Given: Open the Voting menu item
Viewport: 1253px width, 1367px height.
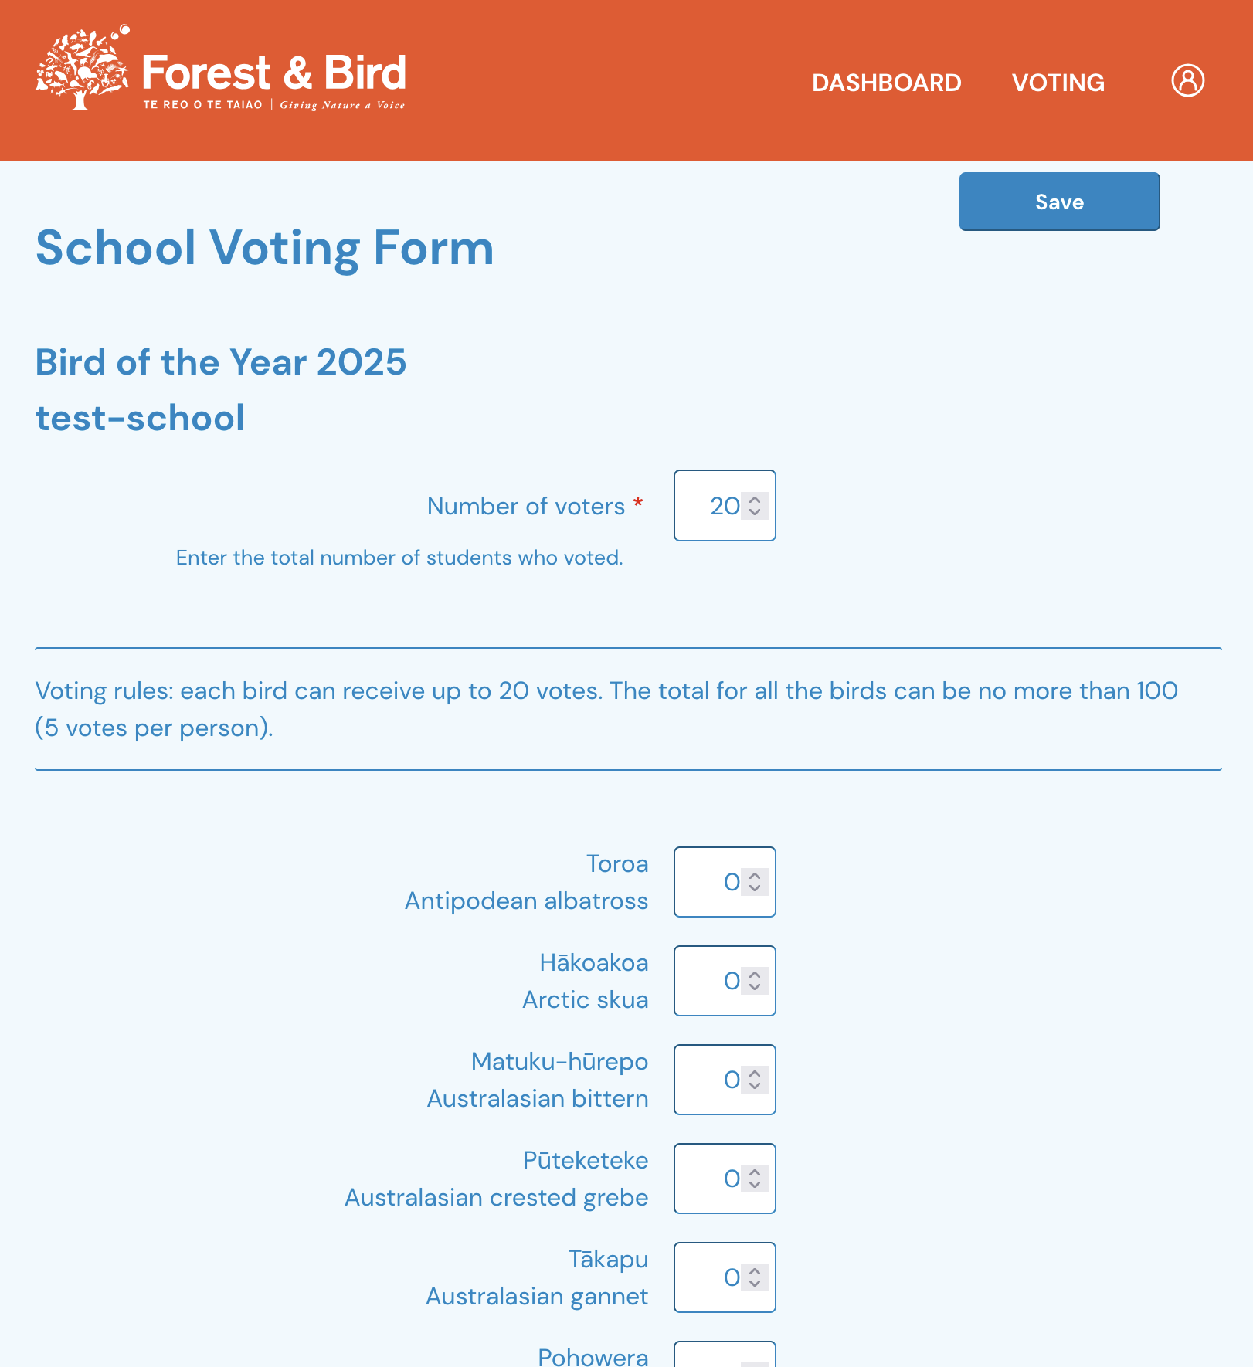Looking at the screenshot, I should [1058, 83].
